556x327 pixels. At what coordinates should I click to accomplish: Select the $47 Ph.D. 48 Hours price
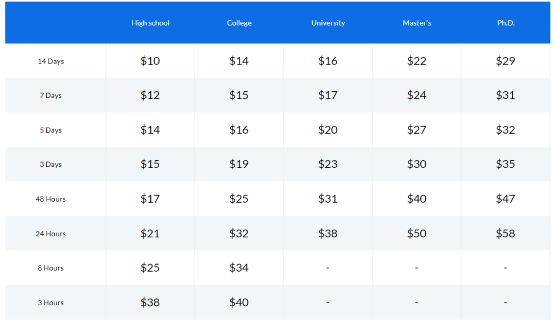coord(506,199)
